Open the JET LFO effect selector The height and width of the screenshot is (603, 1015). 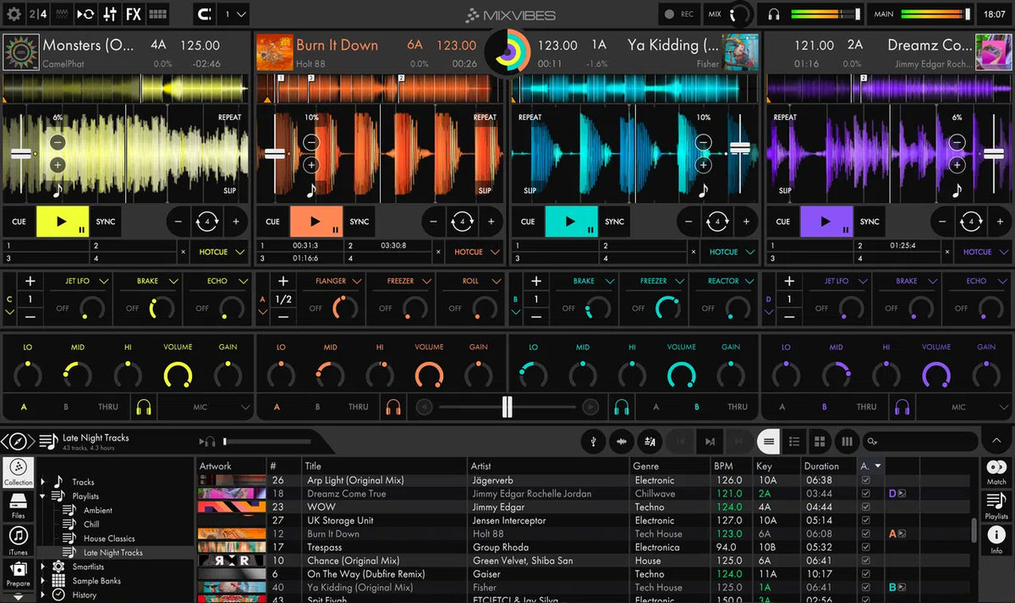[x=79, y=280]
